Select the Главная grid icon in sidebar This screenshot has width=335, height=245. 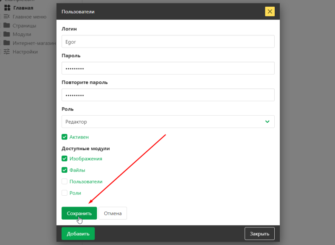coord(8,8)
